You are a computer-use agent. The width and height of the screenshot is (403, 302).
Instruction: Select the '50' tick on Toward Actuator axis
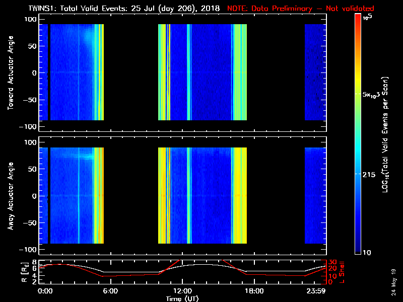coord(33,46)
